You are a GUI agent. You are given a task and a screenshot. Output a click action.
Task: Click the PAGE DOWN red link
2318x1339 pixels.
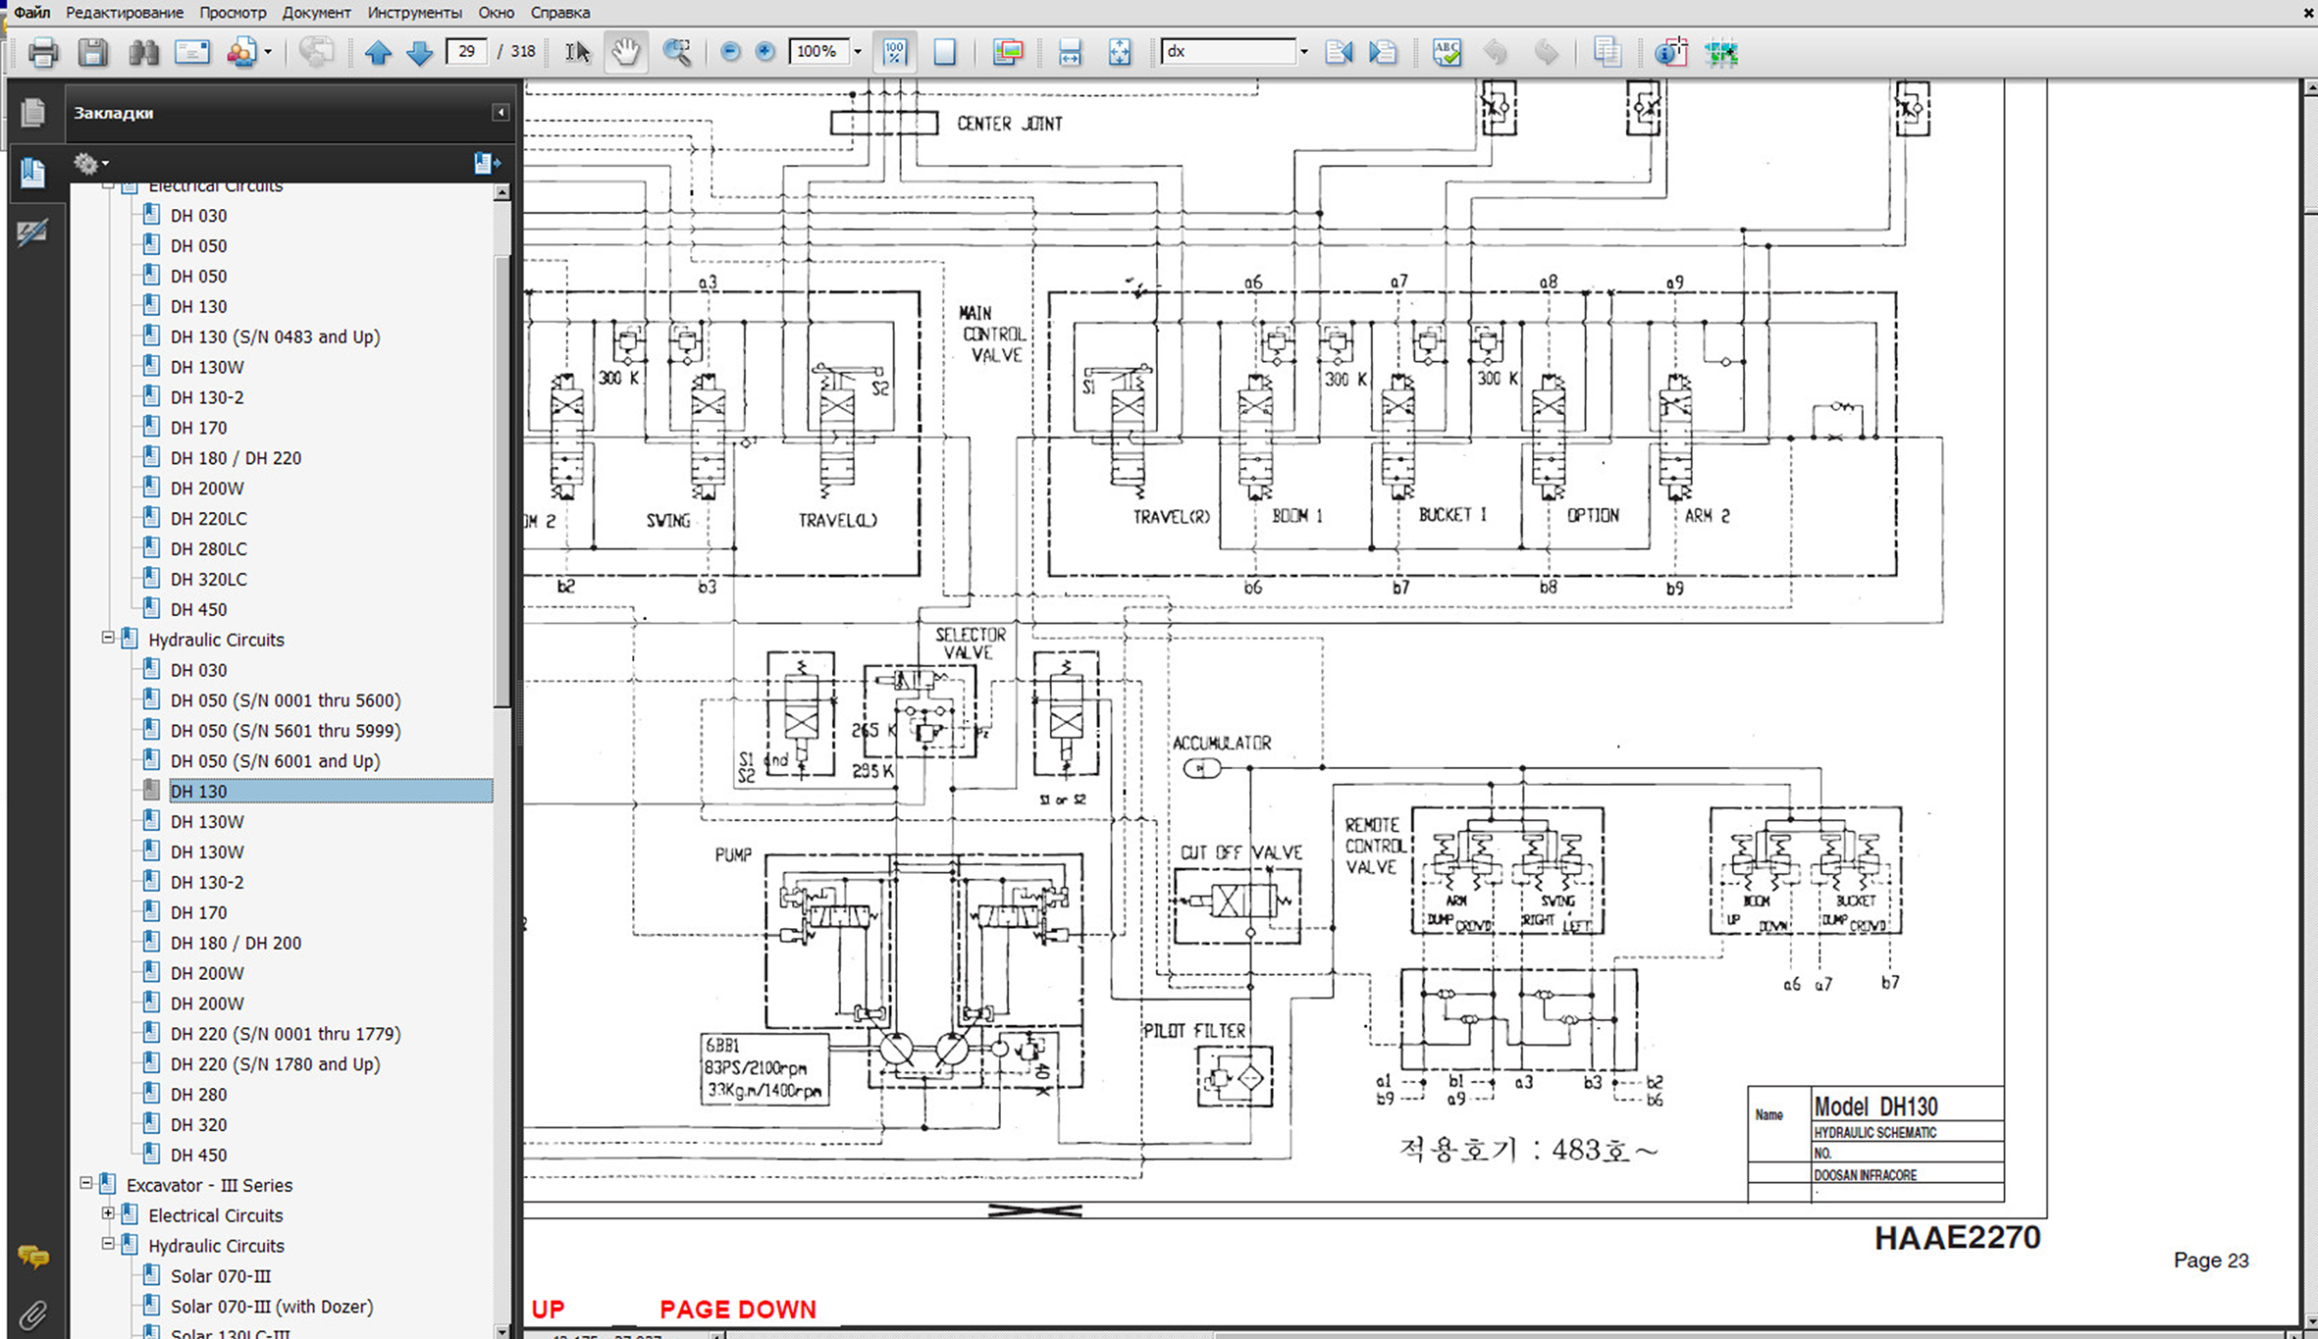(737, 1310)
